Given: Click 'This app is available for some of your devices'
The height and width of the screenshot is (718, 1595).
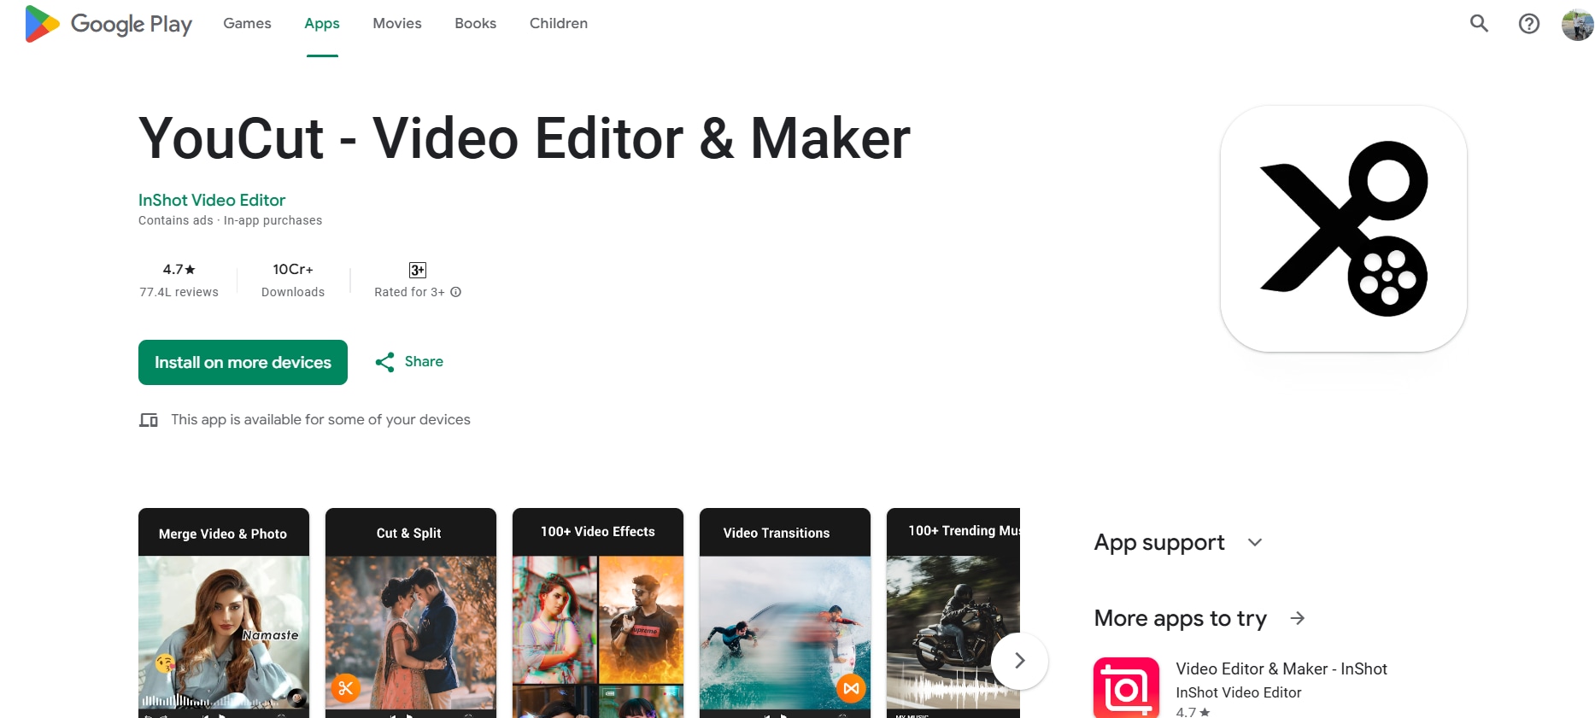Looking at the screenshot, I should click(320, 420).
